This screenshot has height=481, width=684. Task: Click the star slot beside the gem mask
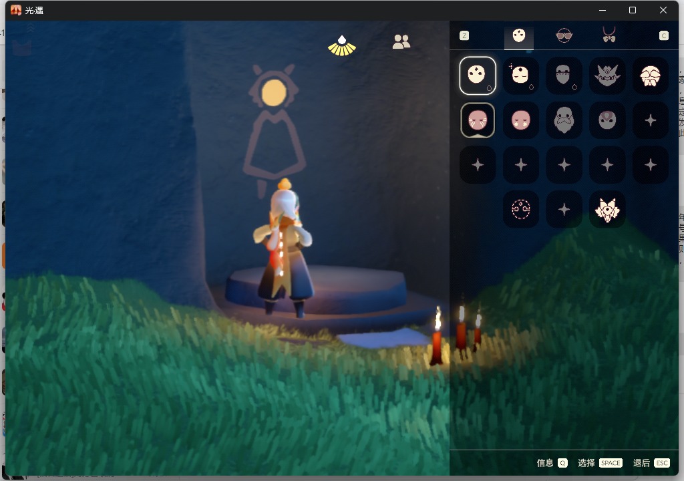(650, 120)
